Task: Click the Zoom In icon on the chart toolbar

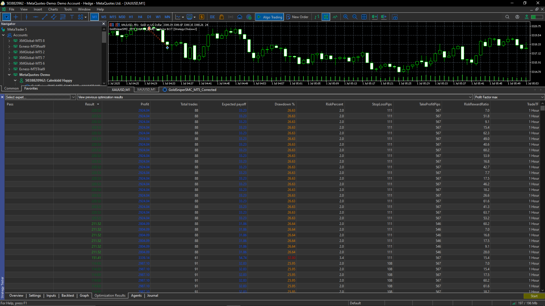Action: (345, 17)
